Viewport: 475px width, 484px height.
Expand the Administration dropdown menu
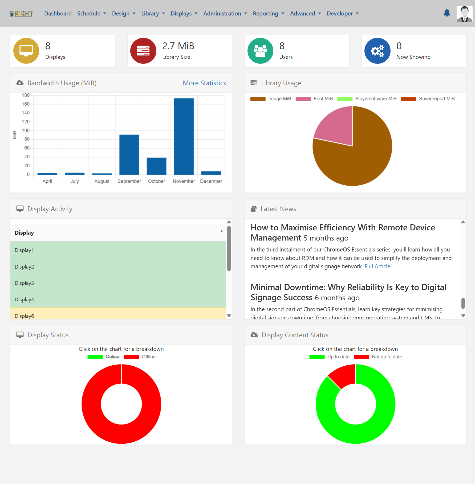tap(225, 14)
